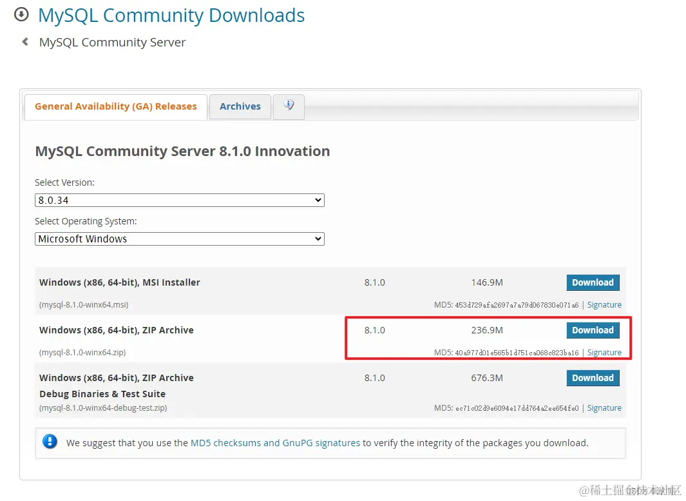Open Signature link for the debug-test ZIP
The width and height of the screenshot is (686, 501).
[x=604, y=408]
